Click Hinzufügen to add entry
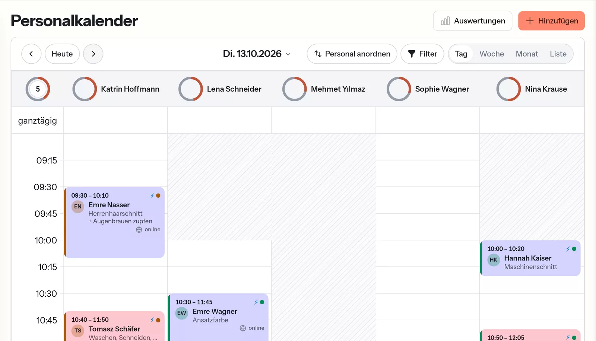This screenshot has height=341, width=596. click(x=551, y=21)
